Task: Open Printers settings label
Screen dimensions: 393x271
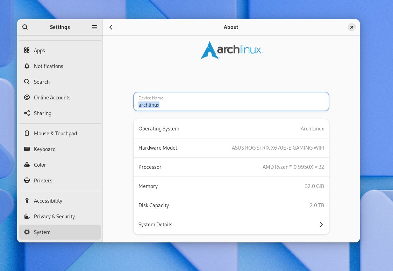Action: pos(43,181)
